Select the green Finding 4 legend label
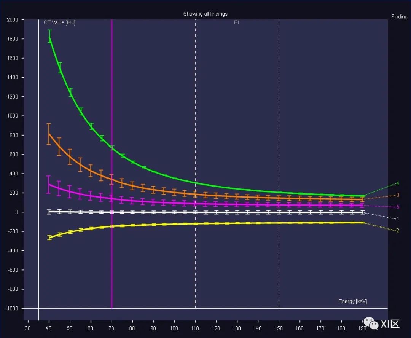411x338 pixels. (398, 183)
